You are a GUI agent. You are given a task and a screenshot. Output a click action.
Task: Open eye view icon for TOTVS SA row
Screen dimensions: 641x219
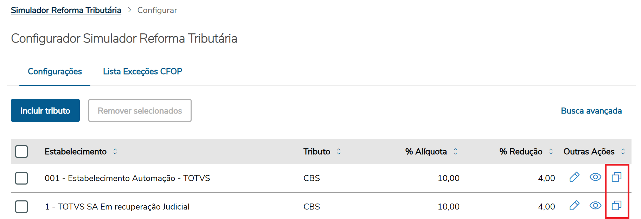click(x=595, y=205)
